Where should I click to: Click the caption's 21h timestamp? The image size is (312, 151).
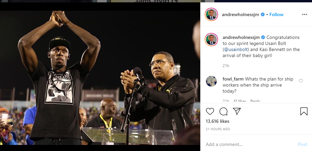(x=226, y=65)
